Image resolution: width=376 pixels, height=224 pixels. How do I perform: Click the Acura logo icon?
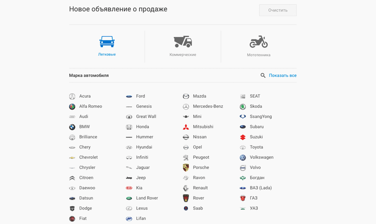tap(72, 96)
